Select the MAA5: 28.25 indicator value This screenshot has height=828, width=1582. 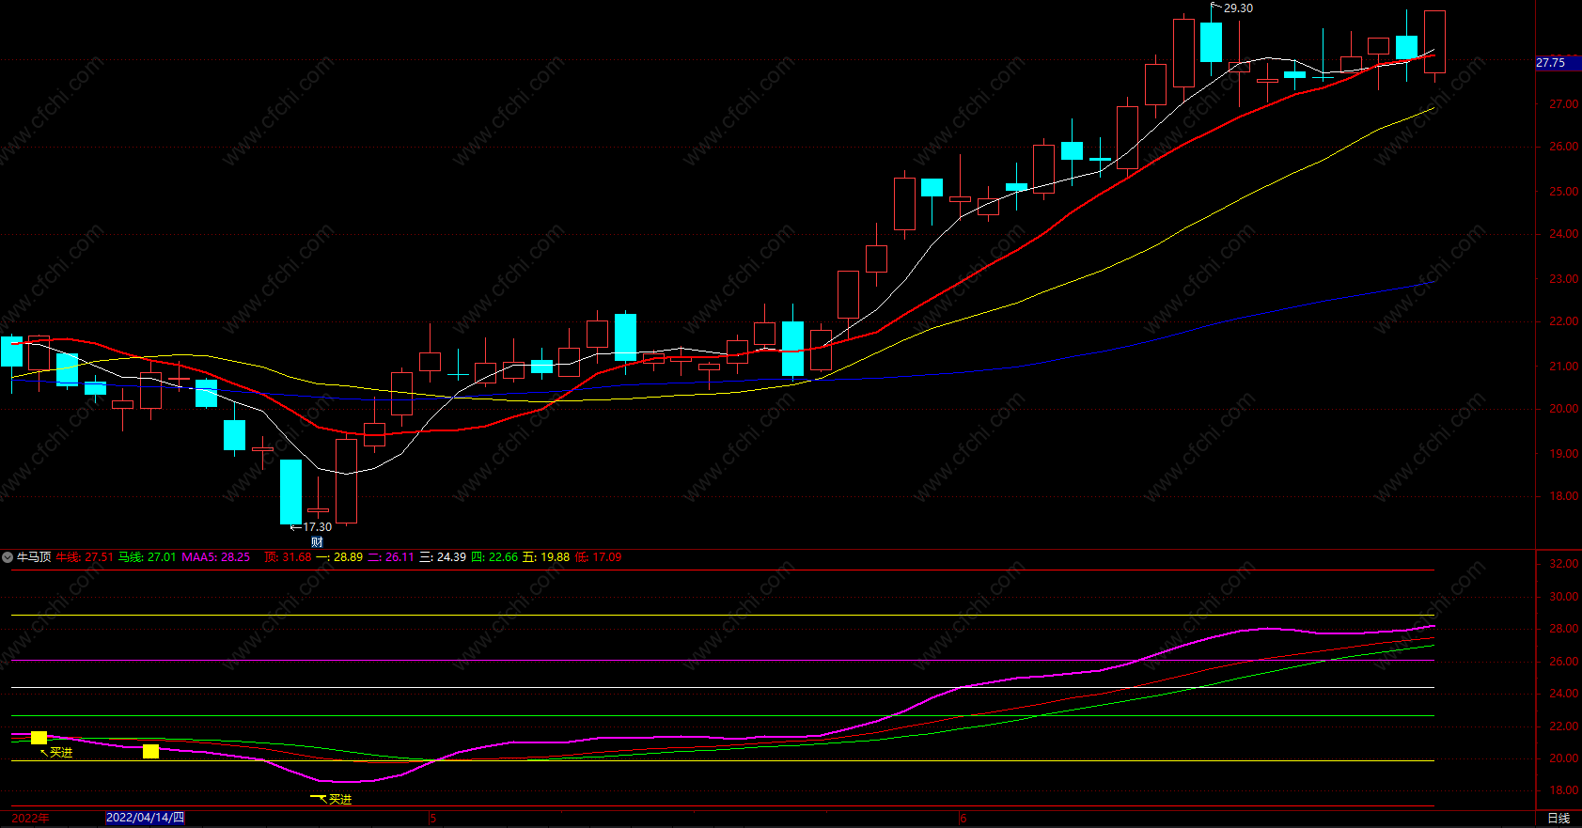point(216,557)
